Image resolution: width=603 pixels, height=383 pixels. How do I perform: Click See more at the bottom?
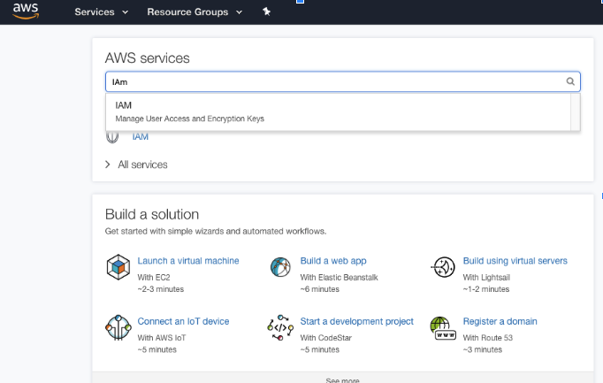click(342, 380)
